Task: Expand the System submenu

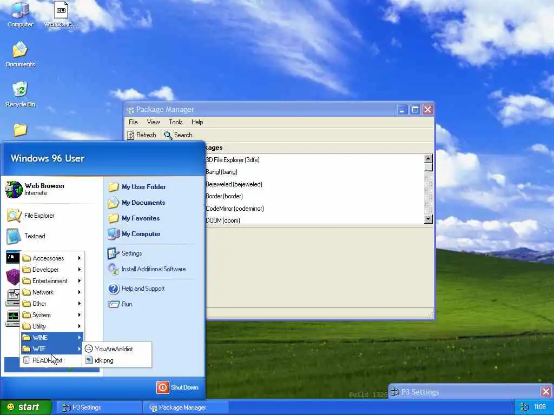Action: tap(52, 315)
